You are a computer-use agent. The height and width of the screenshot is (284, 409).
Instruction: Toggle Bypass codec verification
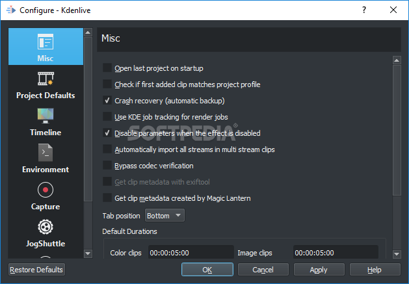pos(107,165)
